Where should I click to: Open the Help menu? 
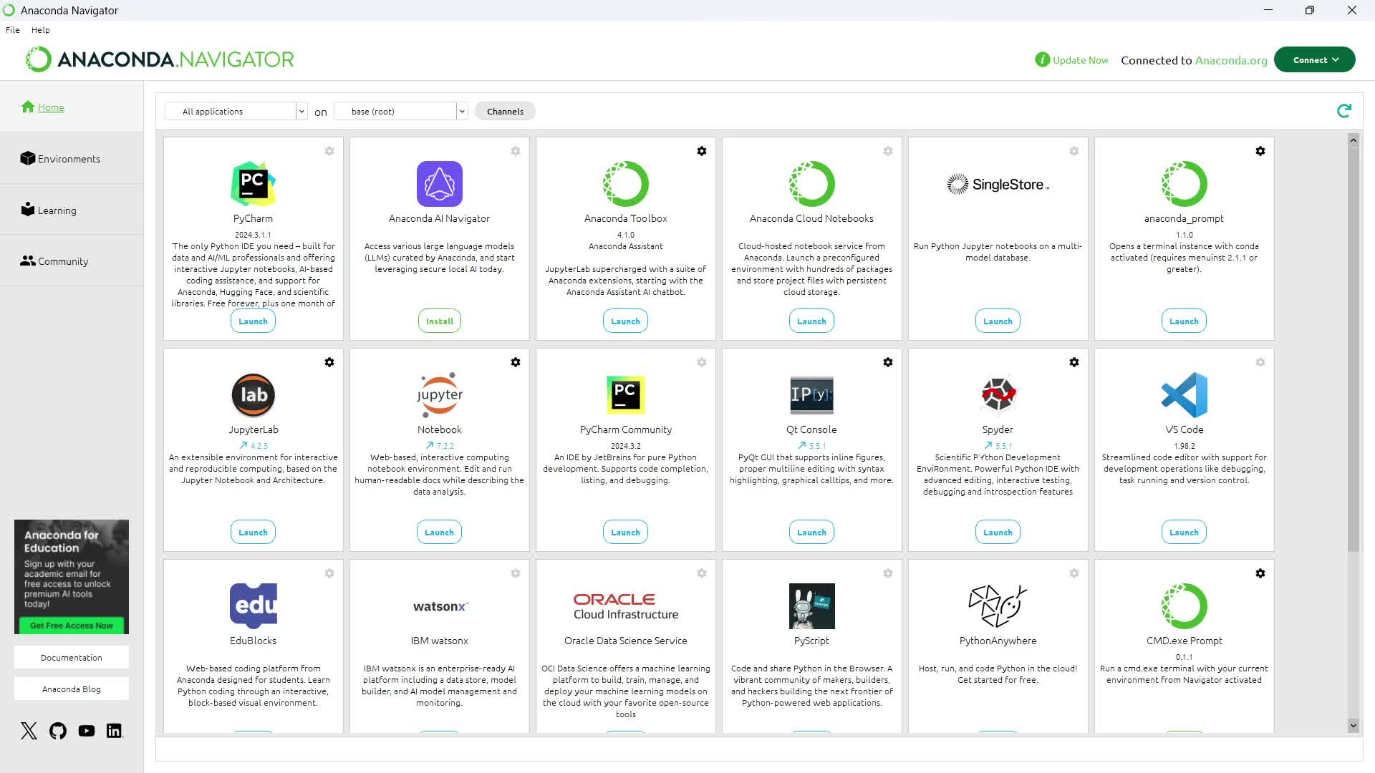(41, 30)
